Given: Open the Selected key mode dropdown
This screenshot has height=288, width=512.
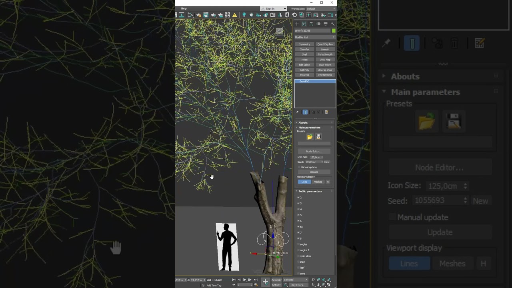Looking at the screenshot, I should [x=295, y=280].
